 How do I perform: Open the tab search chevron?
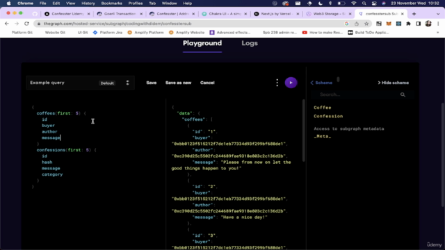click(x=438, y=14)
